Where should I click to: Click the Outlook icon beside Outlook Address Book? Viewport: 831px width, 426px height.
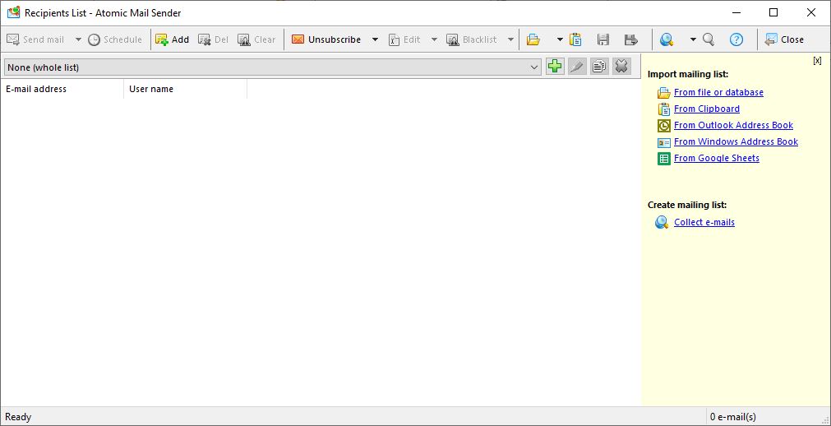[x=663, y=126]
